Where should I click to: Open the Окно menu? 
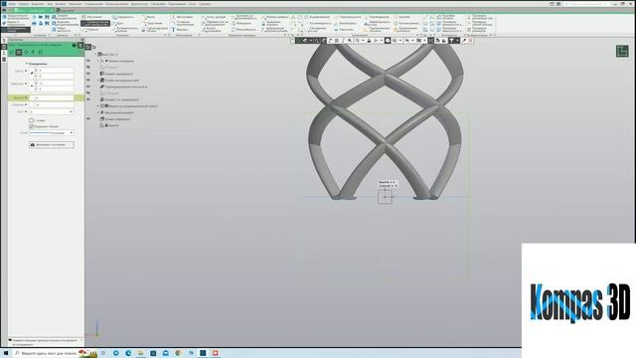(x=192, y=4)
